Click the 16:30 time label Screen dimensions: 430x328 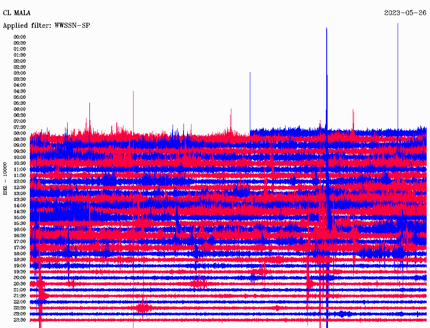tap(20, 236)
